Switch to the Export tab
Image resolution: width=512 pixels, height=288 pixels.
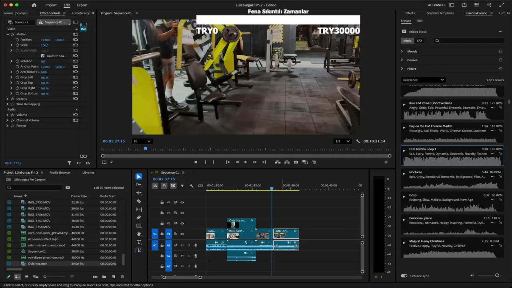click(x=82, y=5)
